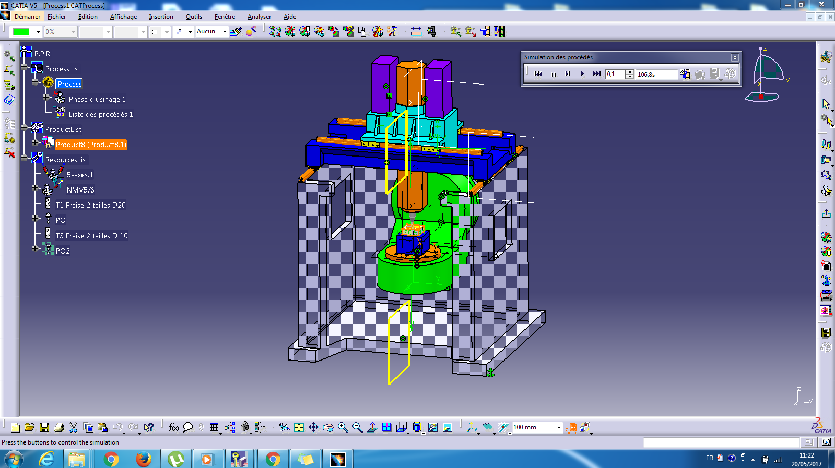Click the What's This help icon

[x=149, y=428]
